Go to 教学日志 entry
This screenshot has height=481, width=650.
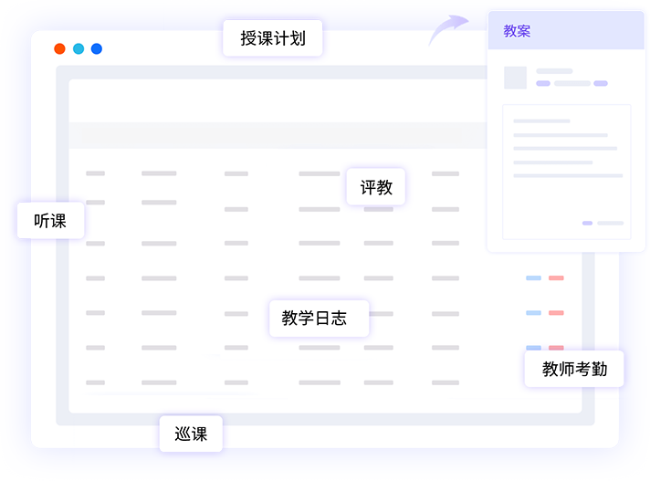pyautogui.click(x=319, y=319)
